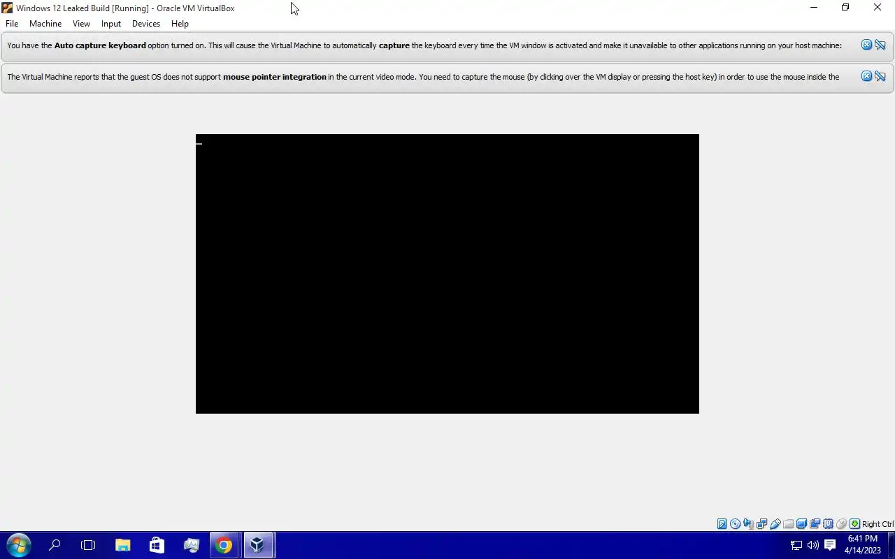Click the recording indicator icon
The height and width of the screenshot is (559, 895).
[x=815, y=524]
